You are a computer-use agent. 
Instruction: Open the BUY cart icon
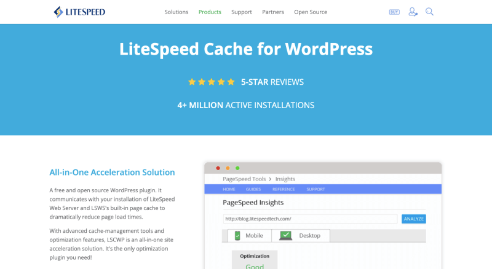394,12
